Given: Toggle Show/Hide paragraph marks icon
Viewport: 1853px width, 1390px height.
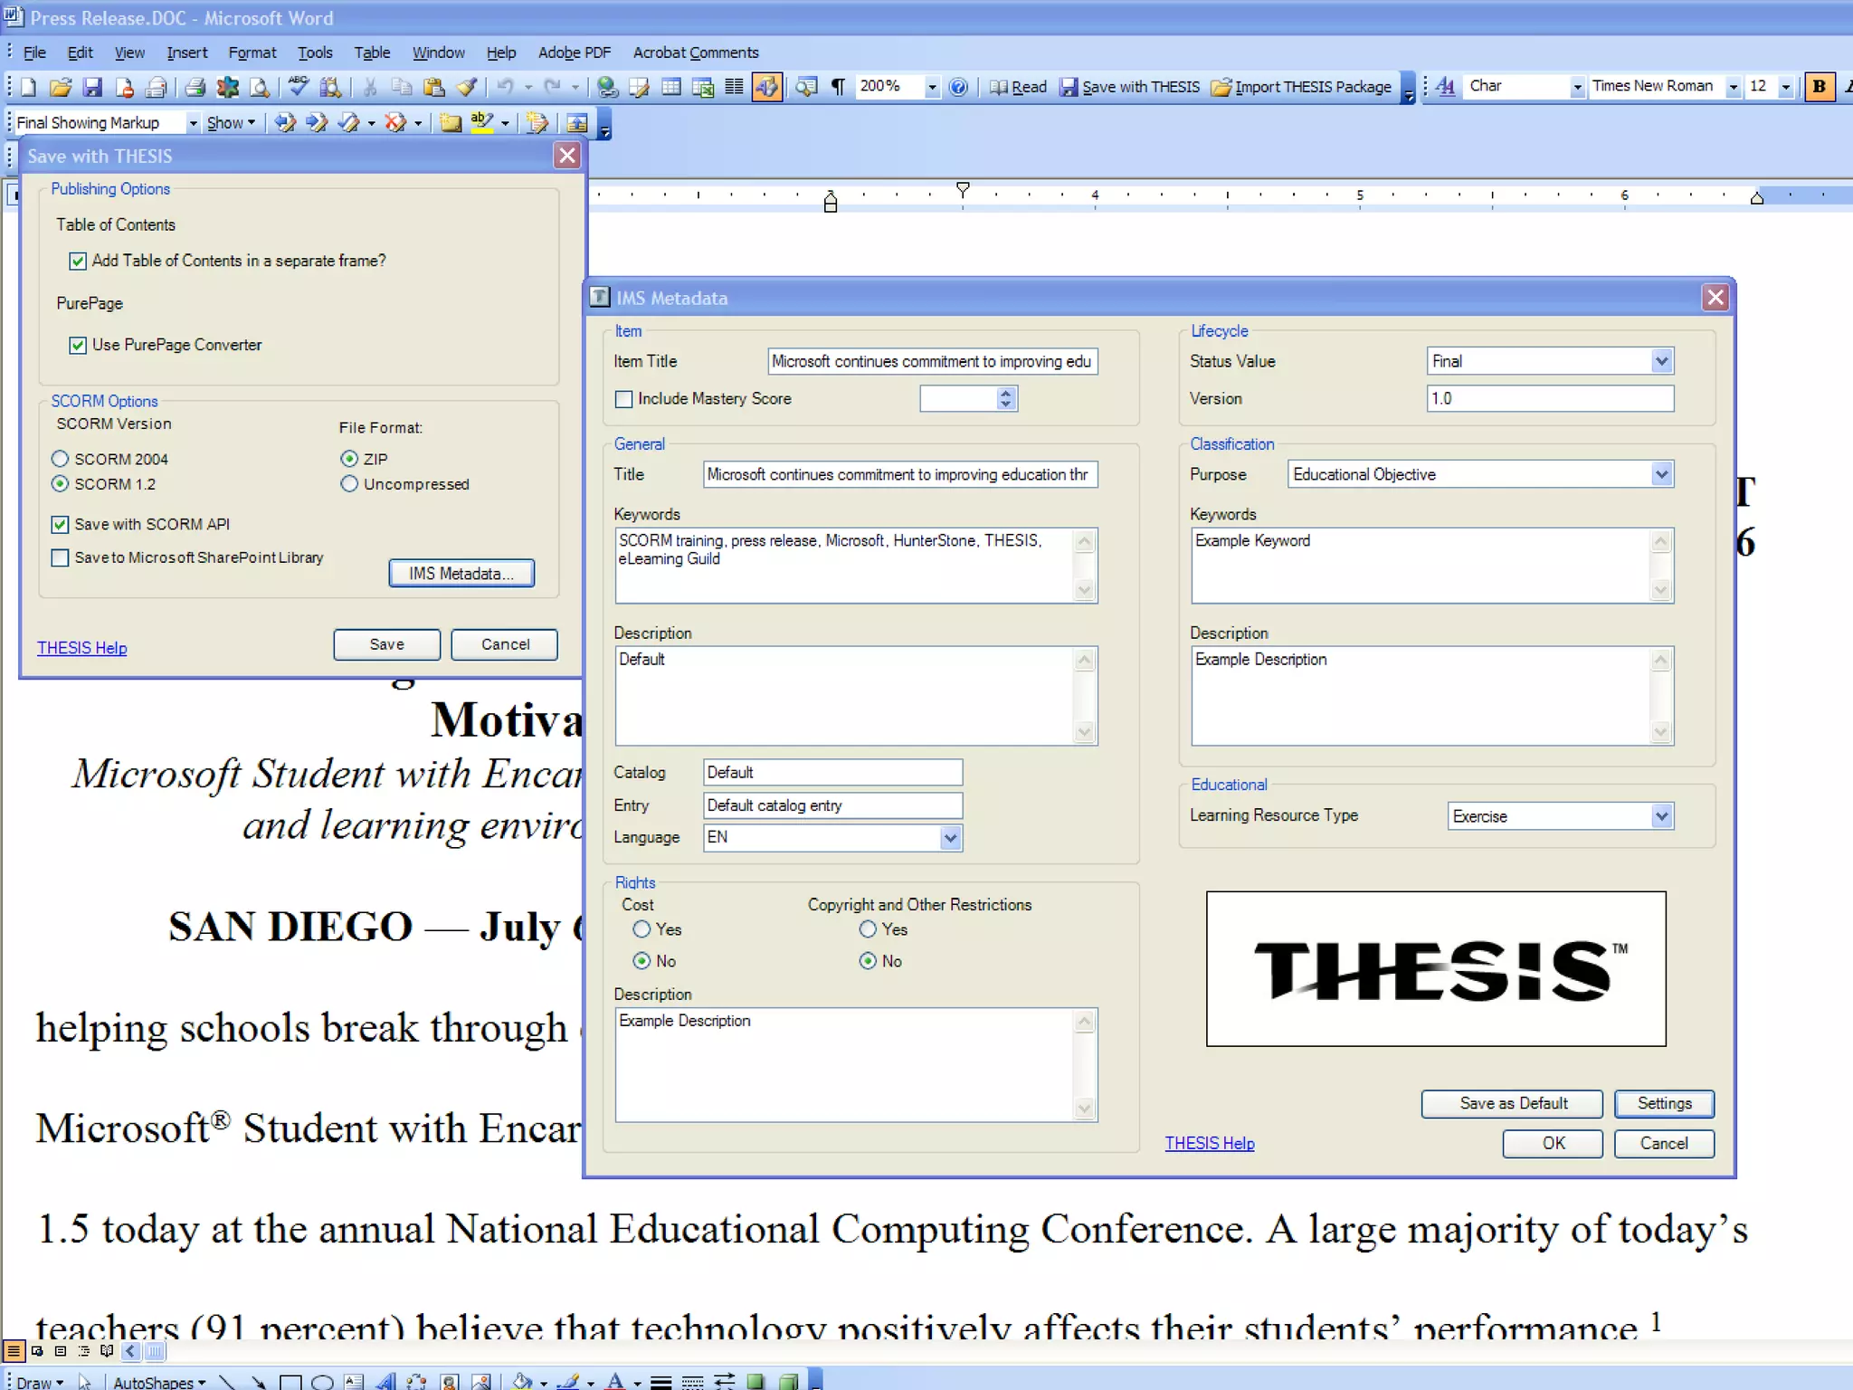Looking at the screenshot, I should [838, 87].
